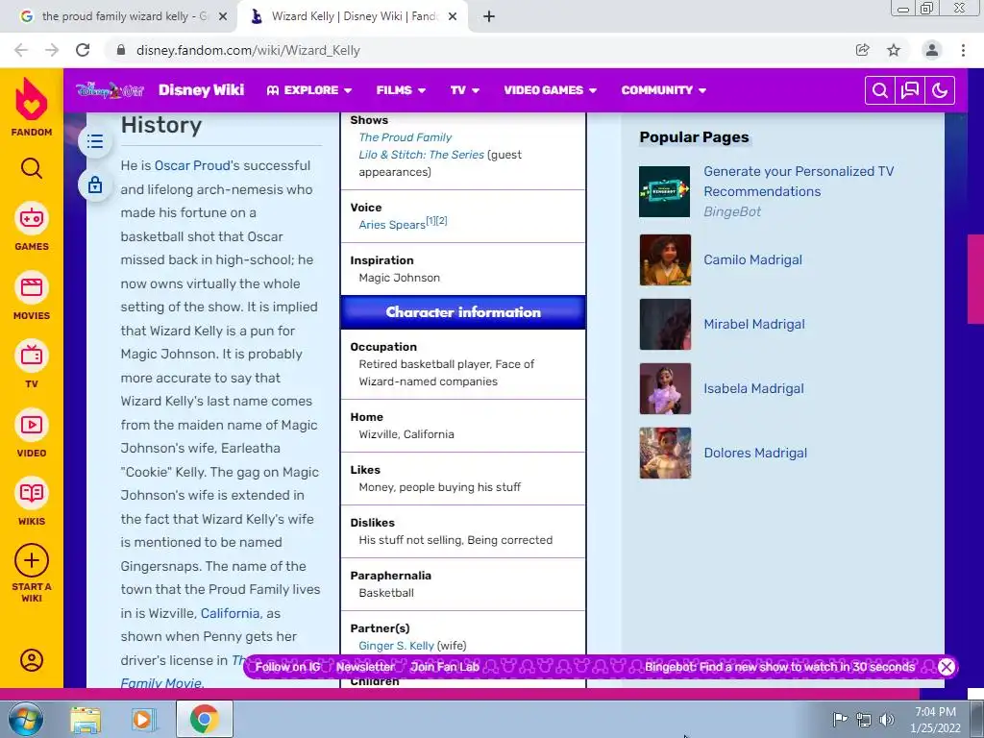Viewport: 984px width, 738px height.
Task: Click citation reference [1]
Action: coord(431,220)
